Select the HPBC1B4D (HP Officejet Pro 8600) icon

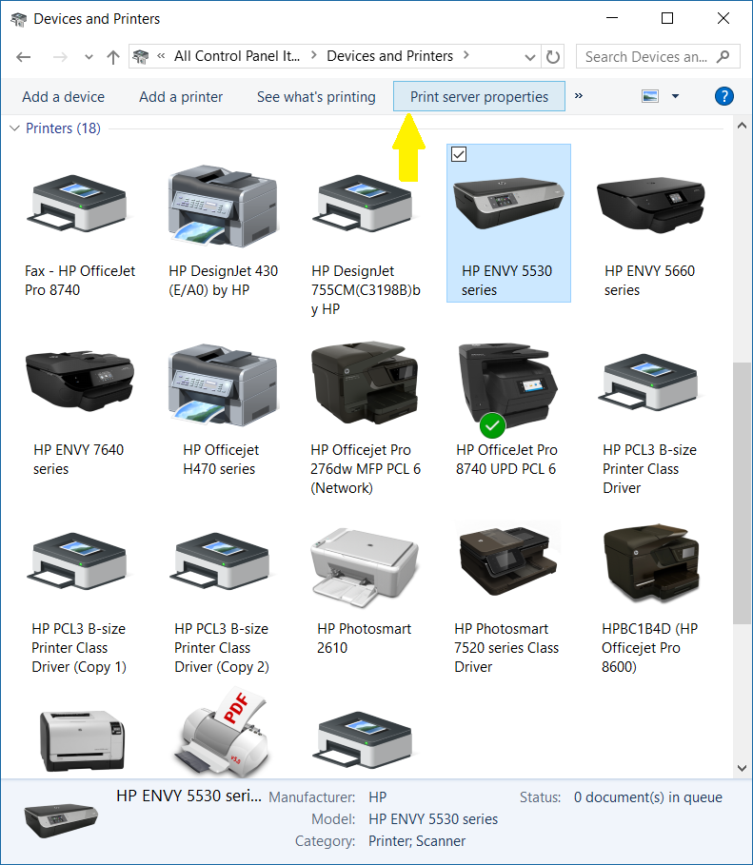[x=651, y=562]
